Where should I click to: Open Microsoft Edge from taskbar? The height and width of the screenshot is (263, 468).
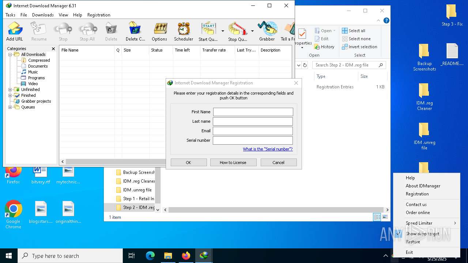(x=150, y=256)
